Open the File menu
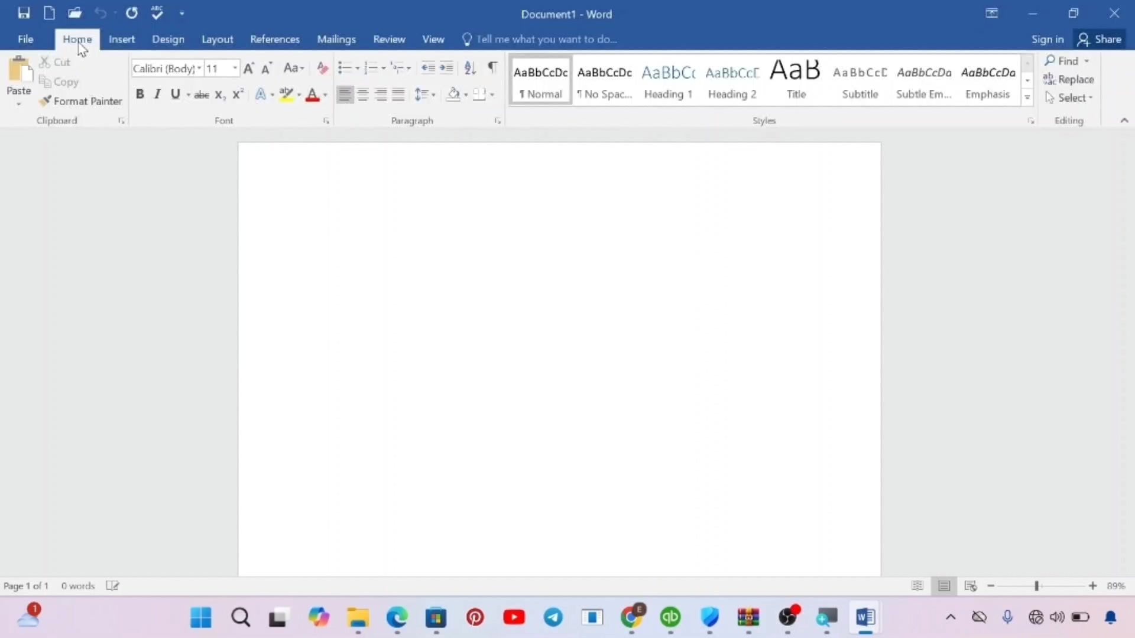This screenshot has height=638, width=1135. coord(25,39)
